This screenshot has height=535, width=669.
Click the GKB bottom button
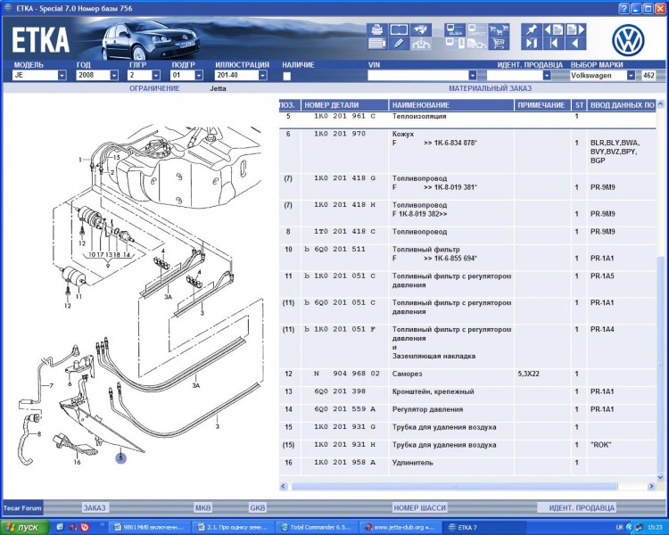point(257,507)
